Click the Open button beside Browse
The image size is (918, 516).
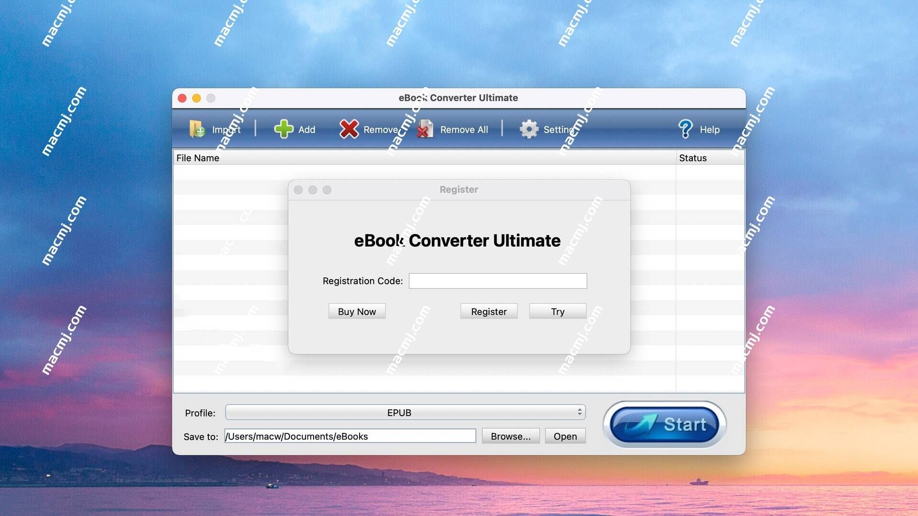point(565,436)
